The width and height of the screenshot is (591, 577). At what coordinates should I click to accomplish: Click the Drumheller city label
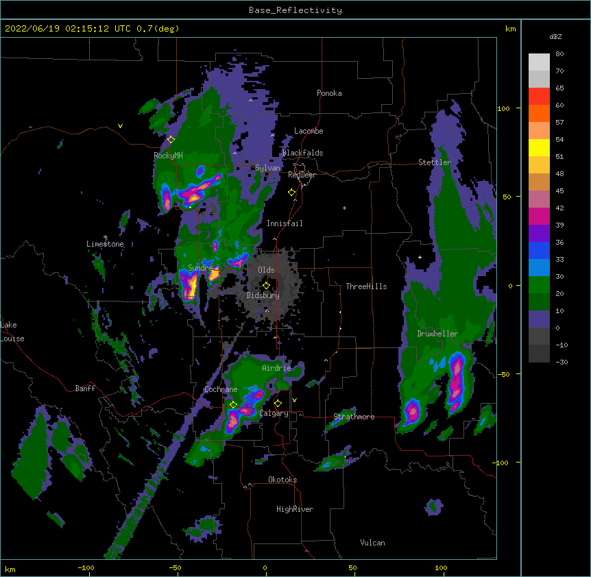pos(437,334)
